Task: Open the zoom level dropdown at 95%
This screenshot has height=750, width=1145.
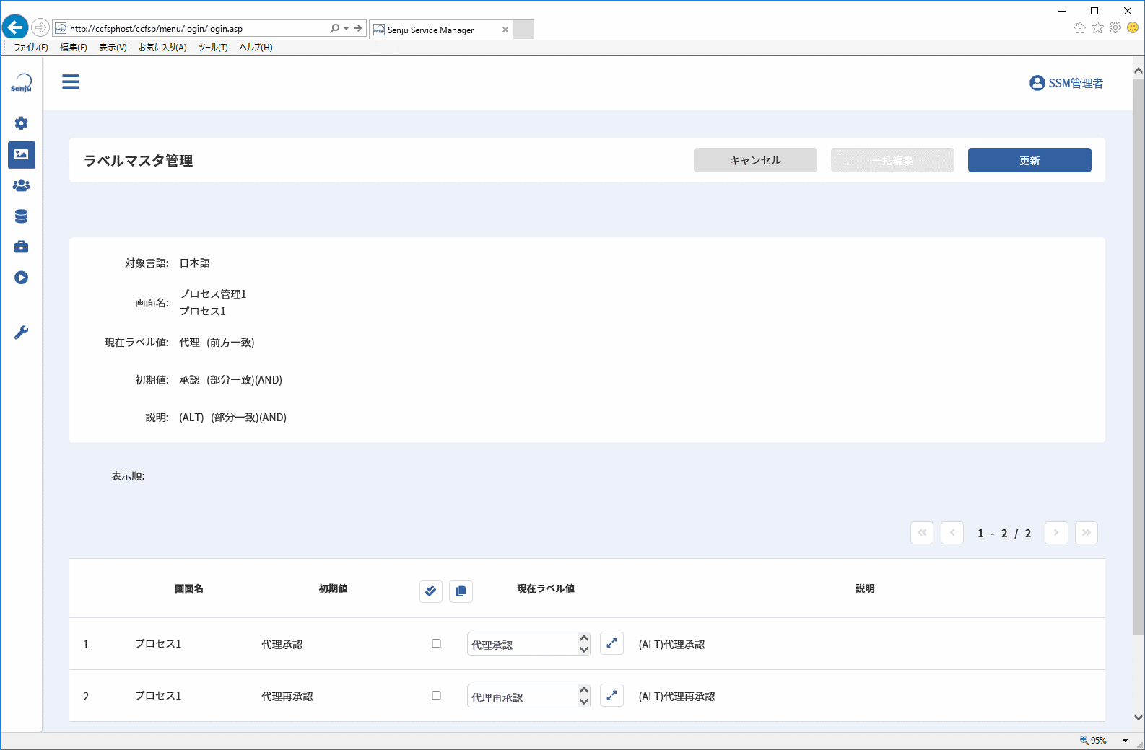Action: tap(1125, 741)
